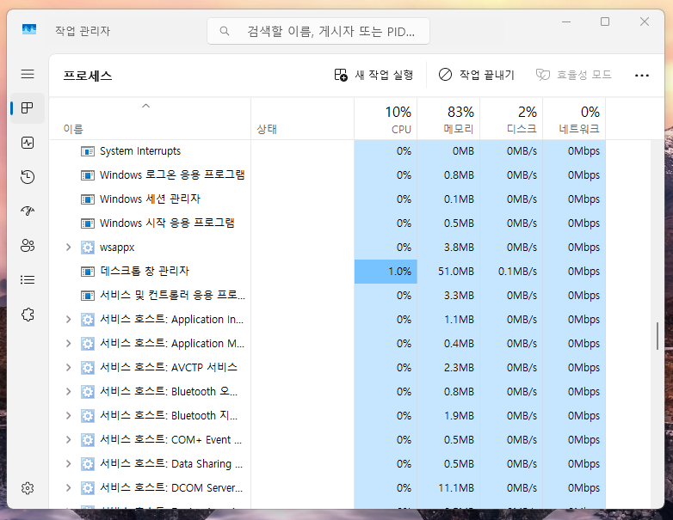This screenshot has width=673, height=520.
Task: Expand 서비스 호스트: Data Sharing group
Action: point(68,464)
